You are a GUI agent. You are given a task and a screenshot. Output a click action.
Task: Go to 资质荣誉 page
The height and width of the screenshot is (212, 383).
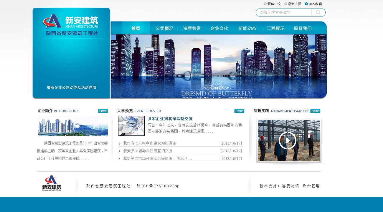pos(192,28)
